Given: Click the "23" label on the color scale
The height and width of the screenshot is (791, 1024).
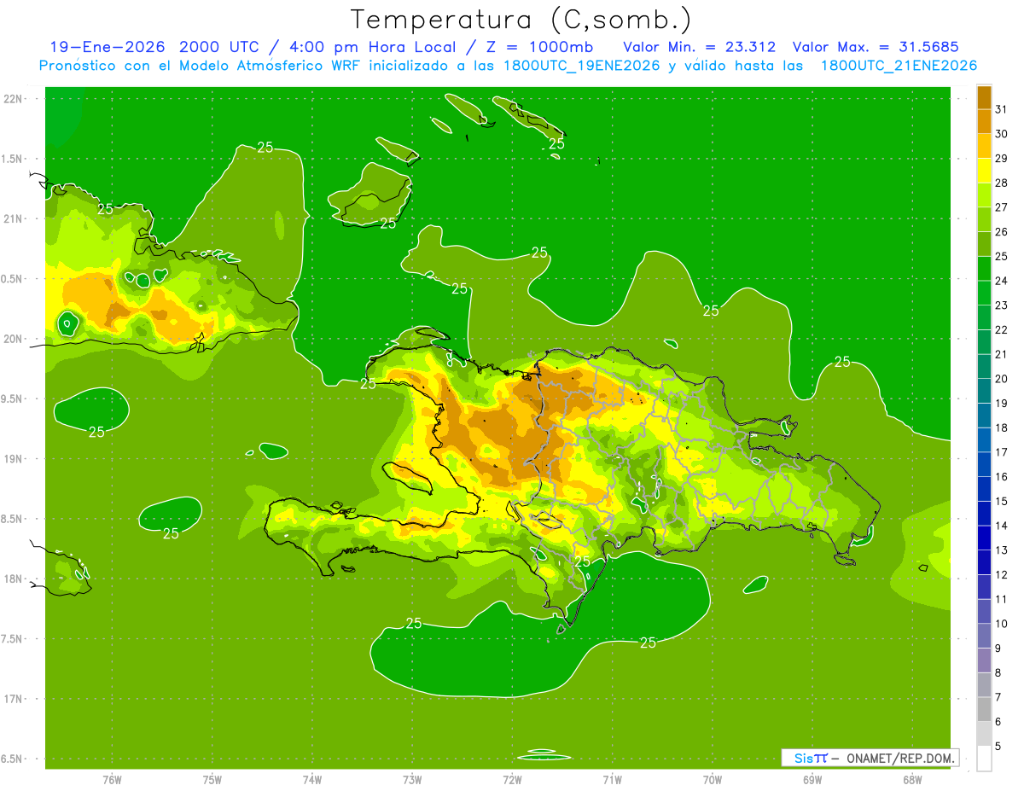Looking at the screenshot, I should point(1002,305).
